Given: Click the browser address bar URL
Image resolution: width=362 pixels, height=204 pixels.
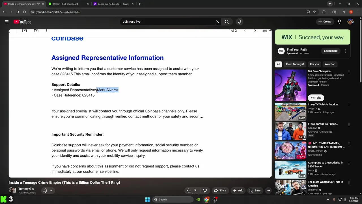Looking at the screenshot, I should click(x=58, y=12).
